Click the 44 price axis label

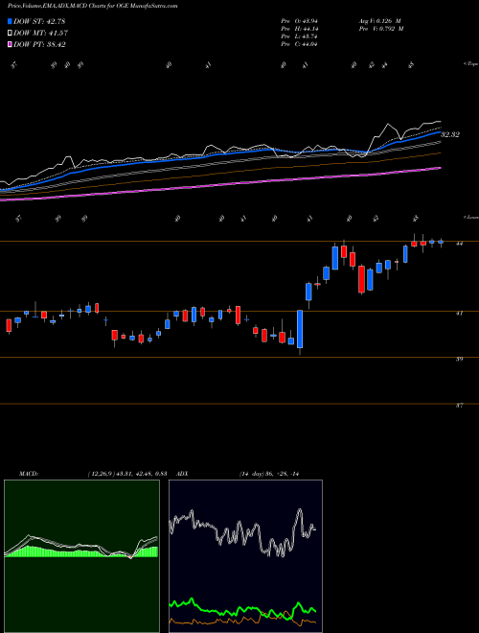coord(459,244)
